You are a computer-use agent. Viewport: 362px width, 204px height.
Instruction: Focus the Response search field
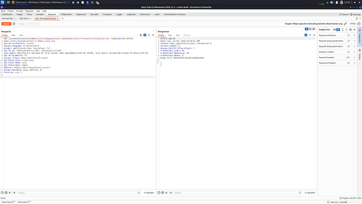point(238,193)
